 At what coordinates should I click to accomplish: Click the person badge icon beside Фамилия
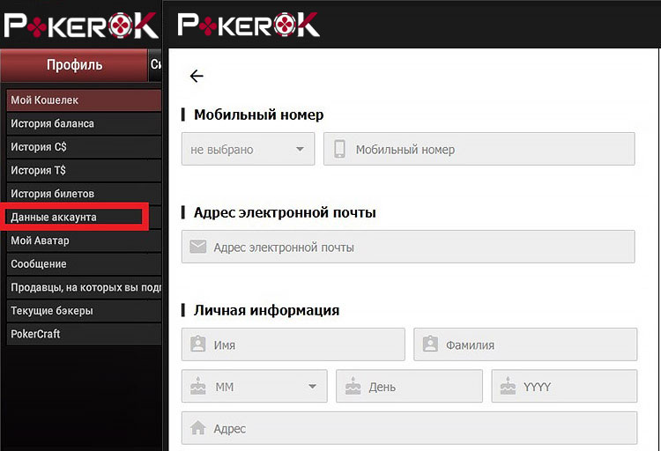pos(430,344)
